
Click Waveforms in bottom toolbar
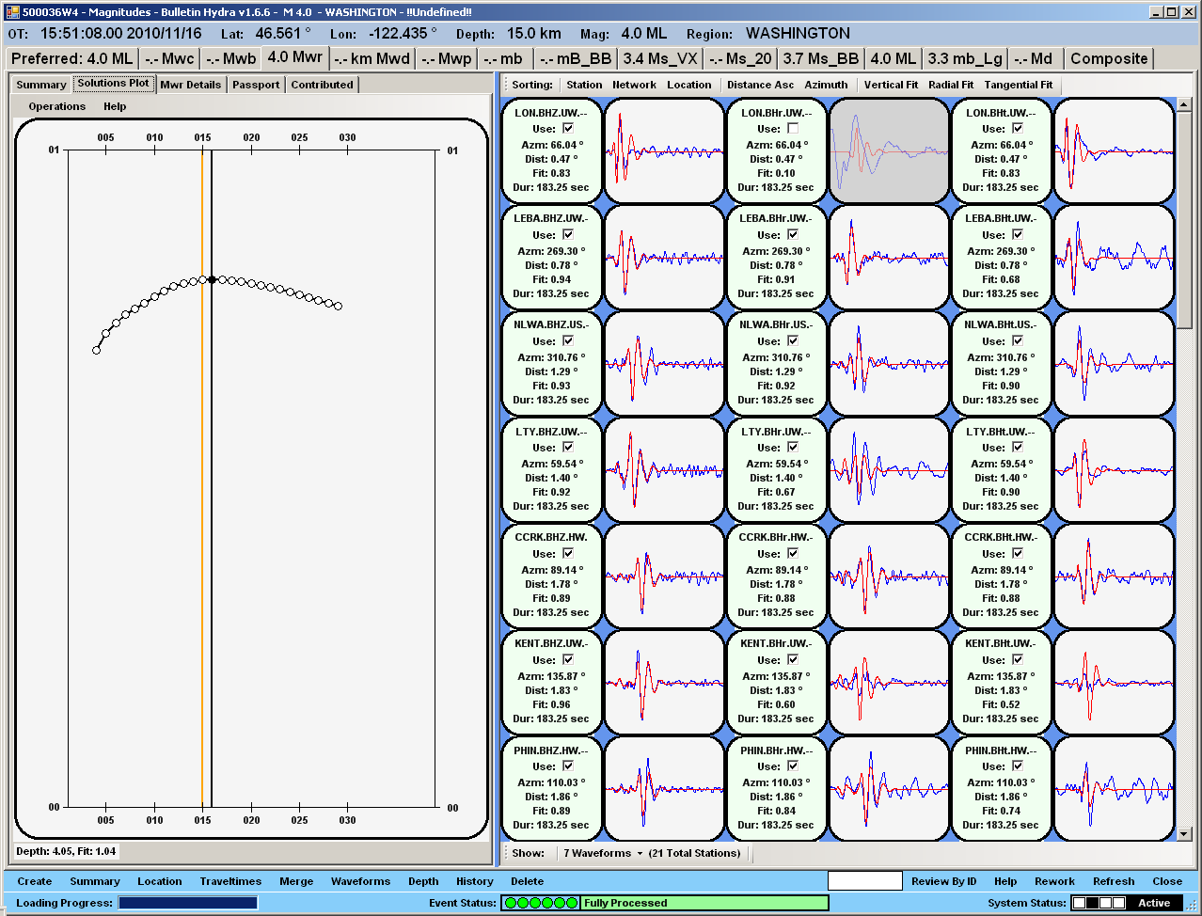click(x=360, y=881)
